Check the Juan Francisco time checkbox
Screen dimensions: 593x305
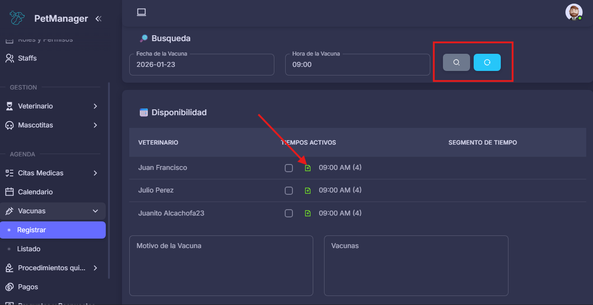click(x=289, y=168)
